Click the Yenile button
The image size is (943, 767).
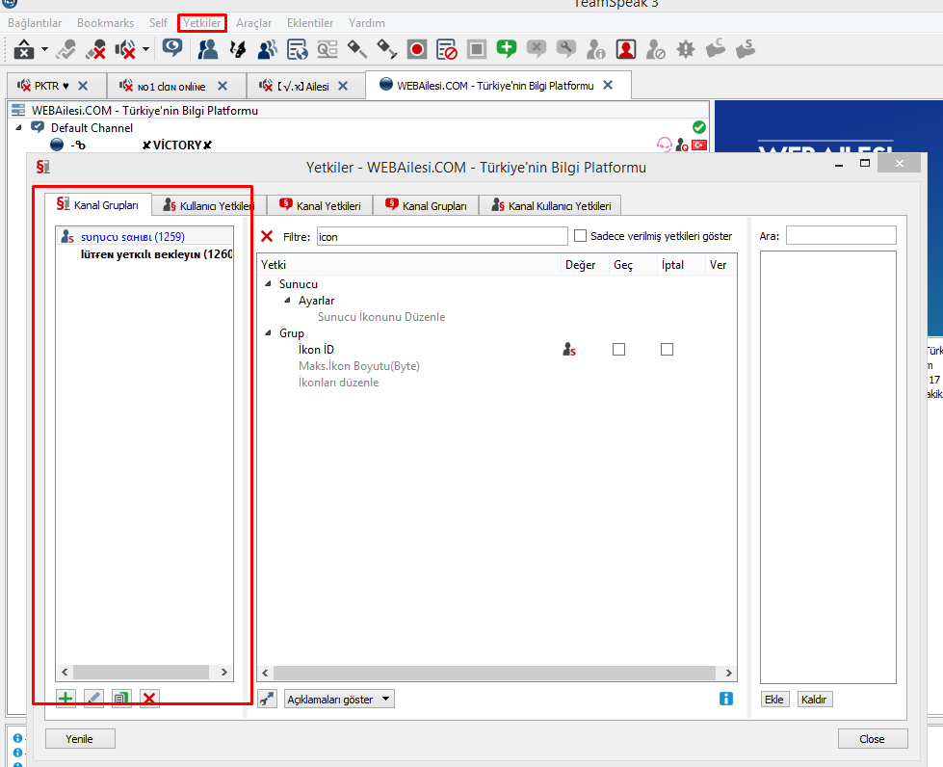tap(80, 739)
